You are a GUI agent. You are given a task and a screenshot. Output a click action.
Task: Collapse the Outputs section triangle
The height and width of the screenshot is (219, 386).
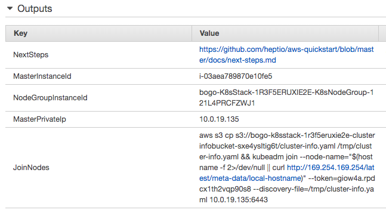click(10, 8)
